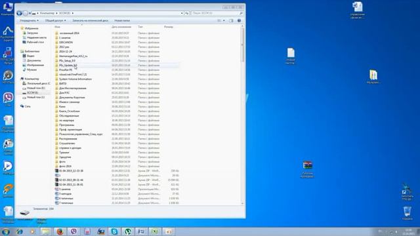Select the Viber shortcut on the desktop
Viewport: 420px width, 236px height.
coord(9,99)
